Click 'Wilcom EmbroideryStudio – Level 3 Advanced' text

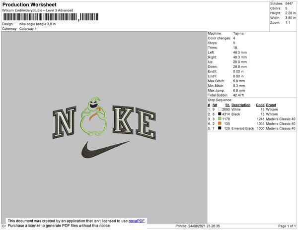click(x=38, y=10)
